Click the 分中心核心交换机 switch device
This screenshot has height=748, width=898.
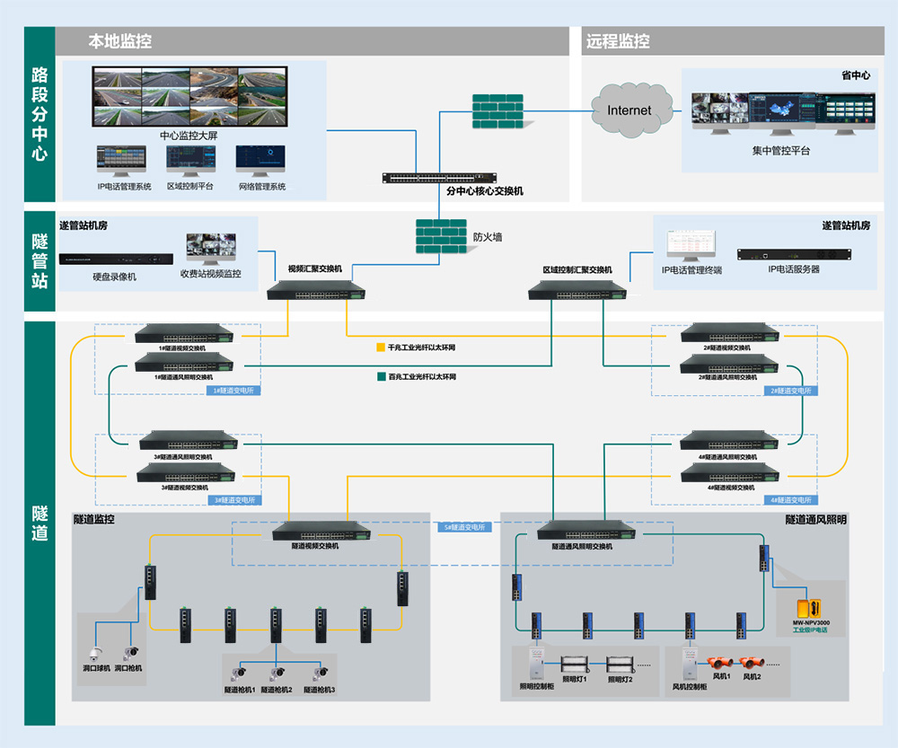point(440,178)
